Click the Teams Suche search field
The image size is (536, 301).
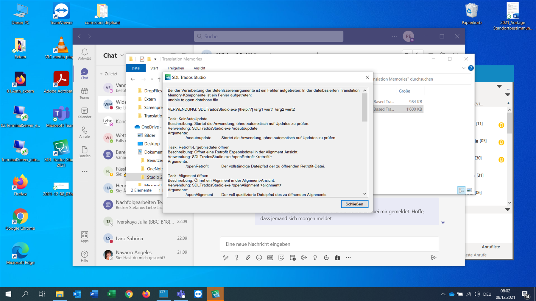tap(269, 36)
